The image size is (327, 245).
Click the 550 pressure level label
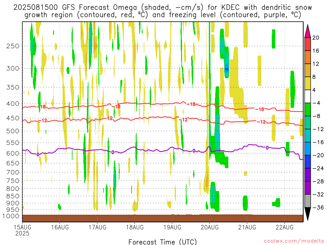coord(13,143)
